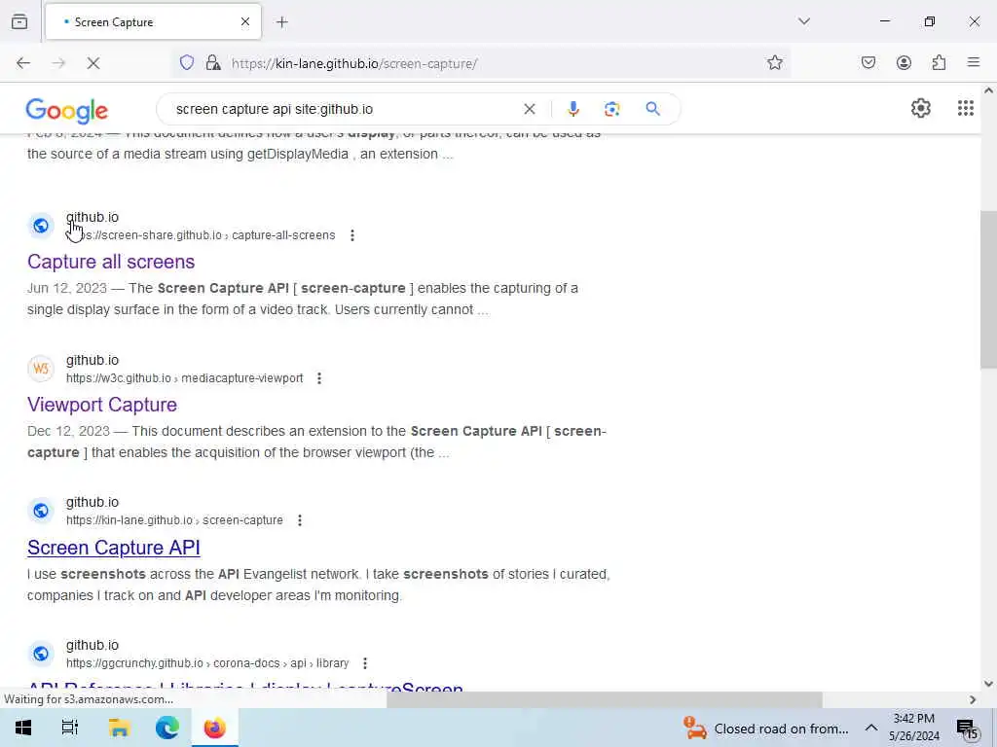Click the horizontal scrollbar right arrow
Image resolution: width=997 pixels, height=747 pixels.
973,699
